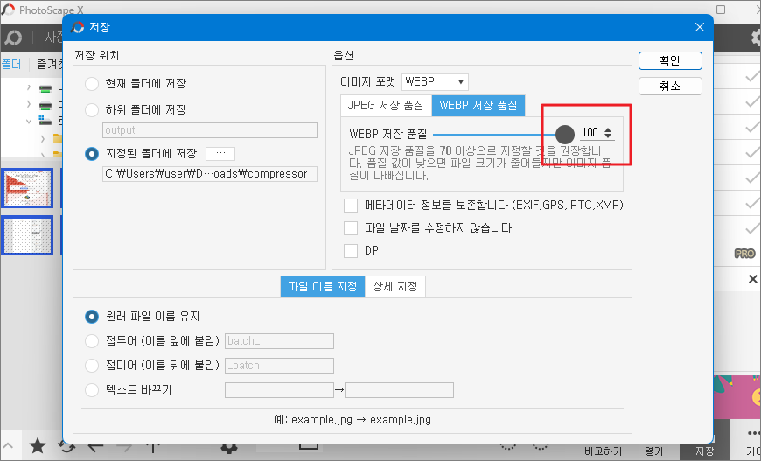This screenshot has width=761, height=461.
Task: Open settings via the top-right gear icon
Action: [x=756, y=38]
